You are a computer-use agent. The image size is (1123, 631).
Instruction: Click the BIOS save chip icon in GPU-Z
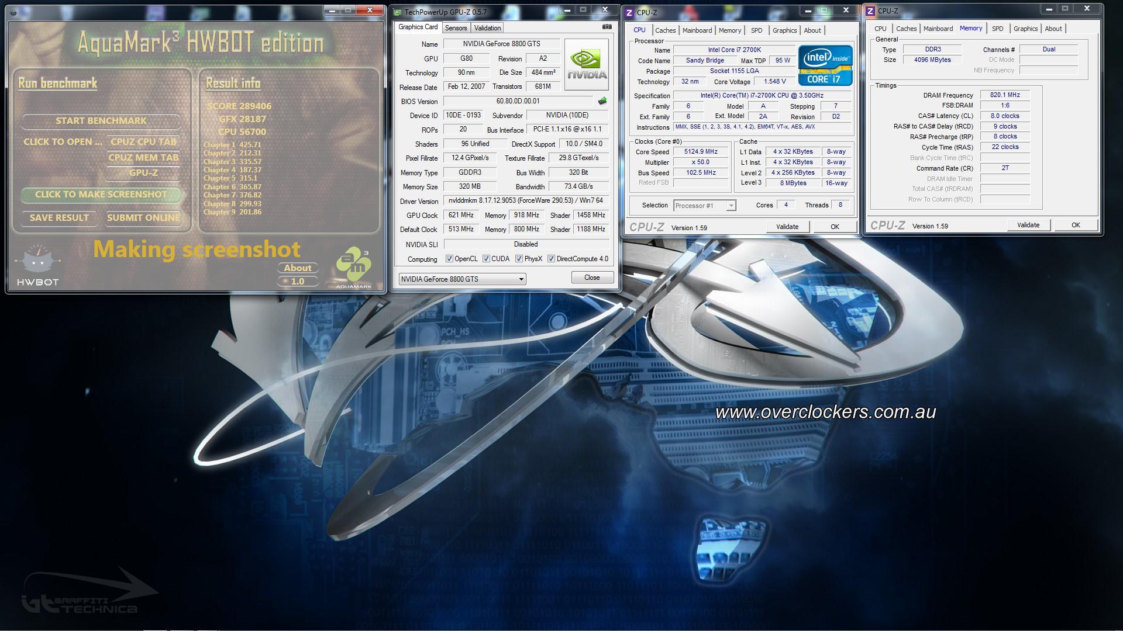602,101
